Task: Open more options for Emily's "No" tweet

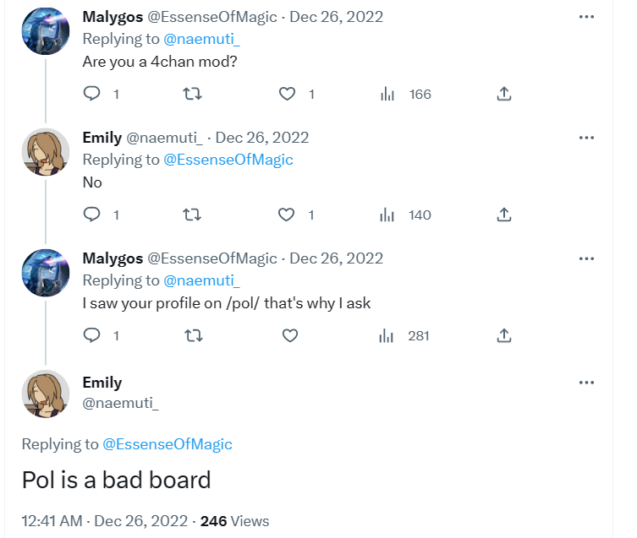Action: point(586,138)
